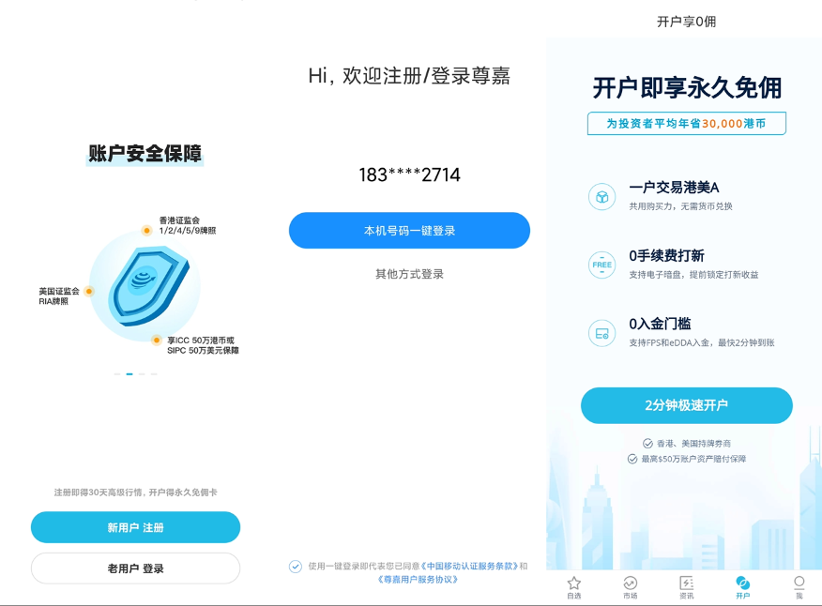Tap the 0入金门槛 feature title
Viewport: 822px width, 606px height.
[x=660, y=324]
